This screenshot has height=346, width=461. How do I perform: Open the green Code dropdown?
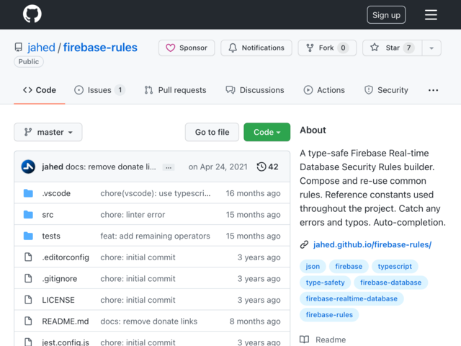(x=267, y=132)
